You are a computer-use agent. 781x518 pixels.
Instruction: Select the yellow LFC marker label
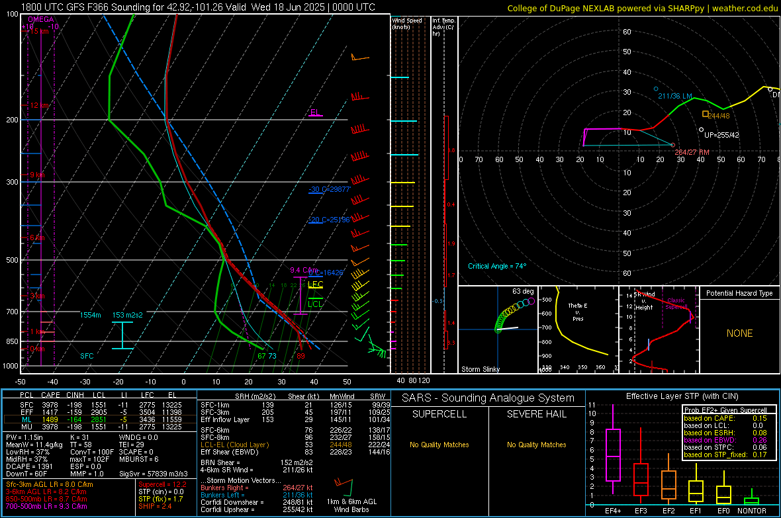click(x=315, y=284)
